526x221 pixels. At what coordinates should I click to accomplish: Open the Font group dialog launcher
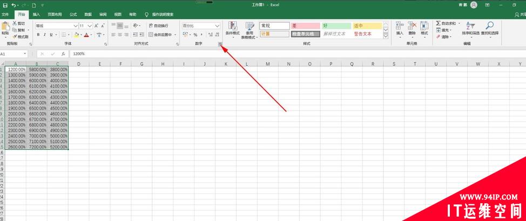[x=105, y=44]
